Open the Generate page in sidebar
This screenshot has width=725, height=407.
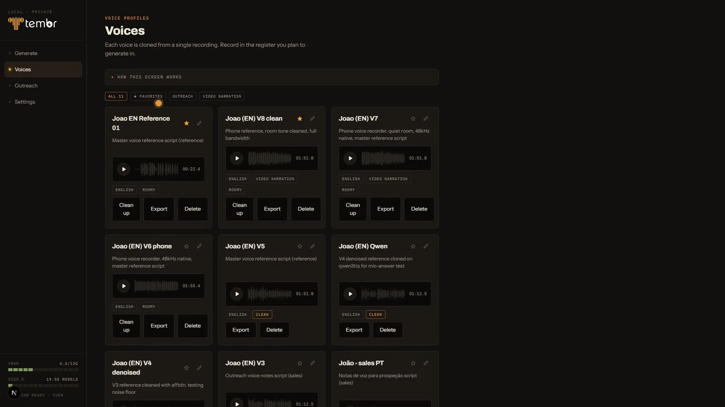point(43,53)
